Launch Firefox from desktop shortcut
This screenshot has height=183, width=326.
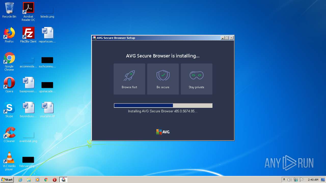[9, 35]
